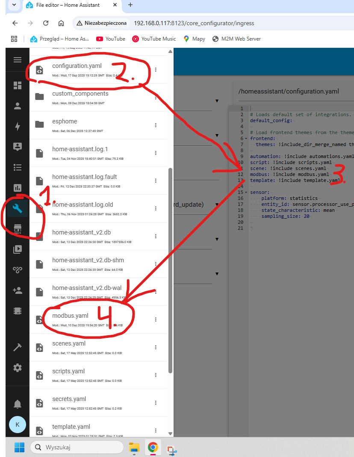
Task: Open Developer tools hammer icon
Action: pyautogui.click(x=18, y=347)
